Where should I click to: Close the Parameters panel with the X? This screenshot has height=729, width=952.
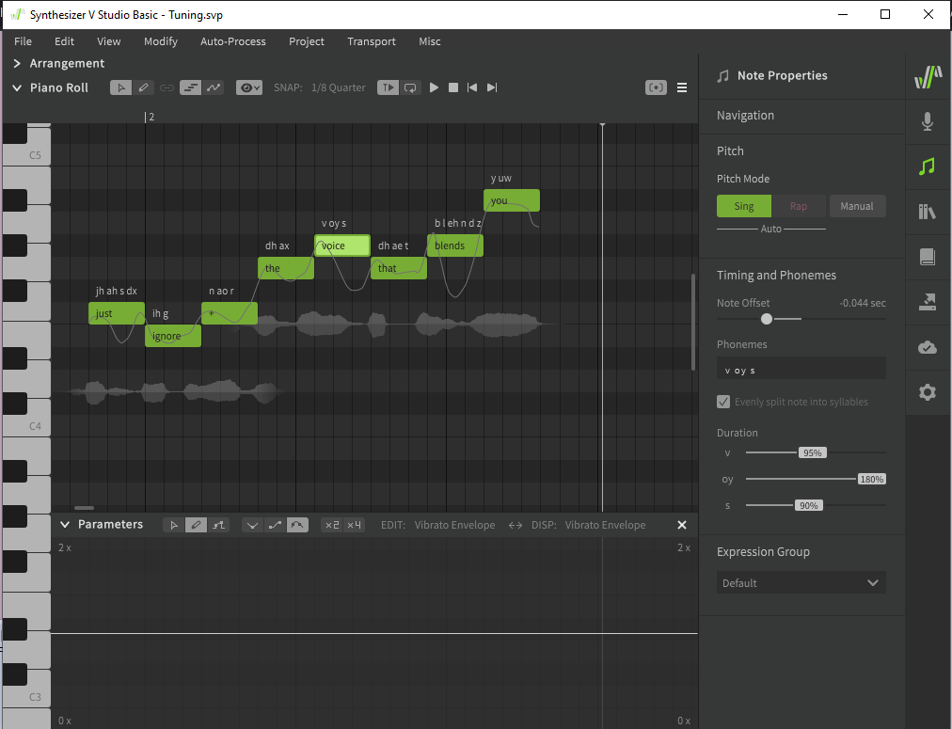(682, 525)
